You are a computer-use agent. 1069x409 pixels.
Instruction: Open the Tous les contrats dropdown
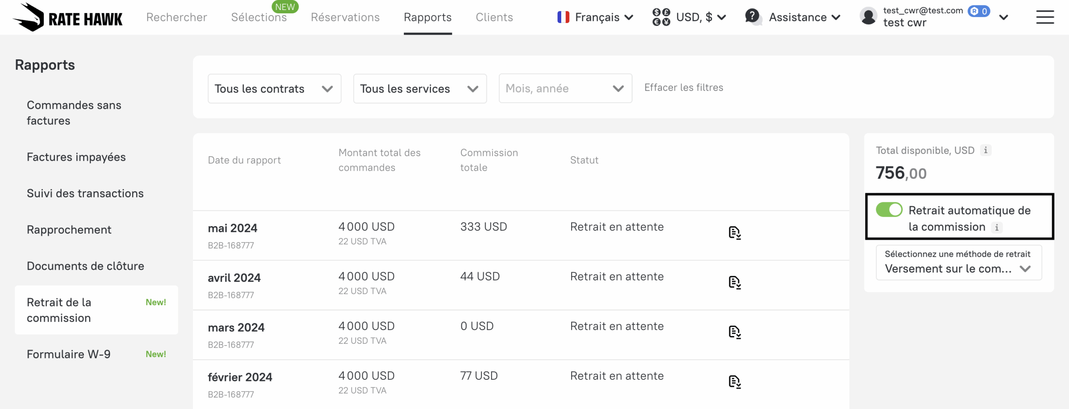point(274,88)
